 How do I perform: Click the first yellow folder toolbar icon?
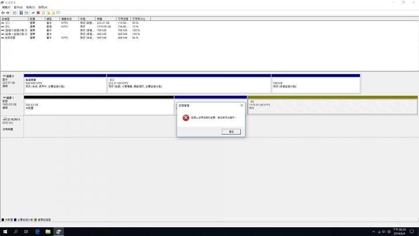48,13
